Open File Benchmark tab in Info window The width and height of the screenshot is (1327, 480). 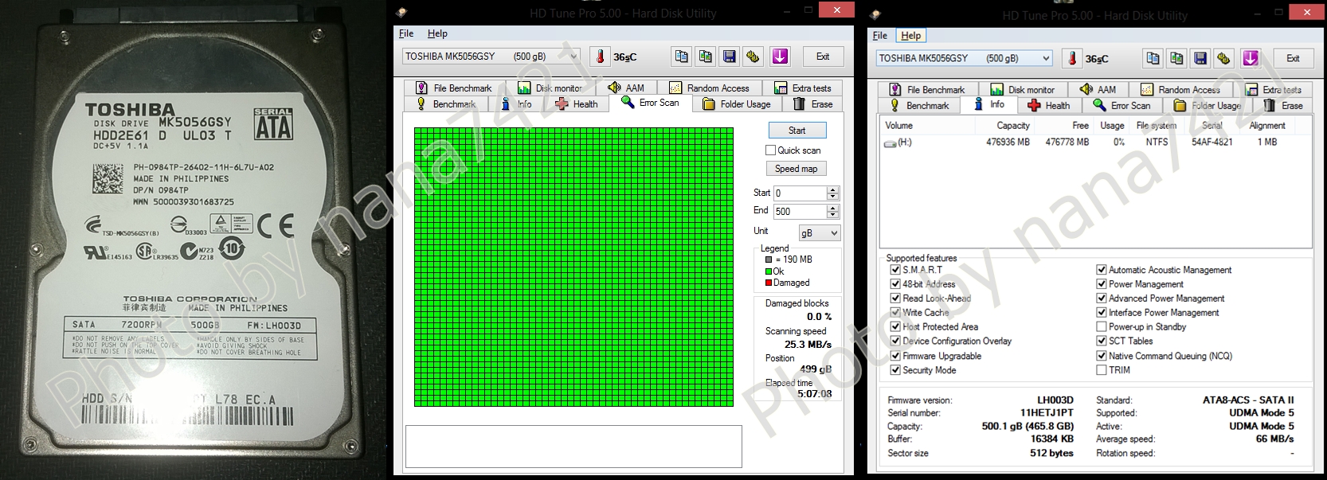[926, 89]
